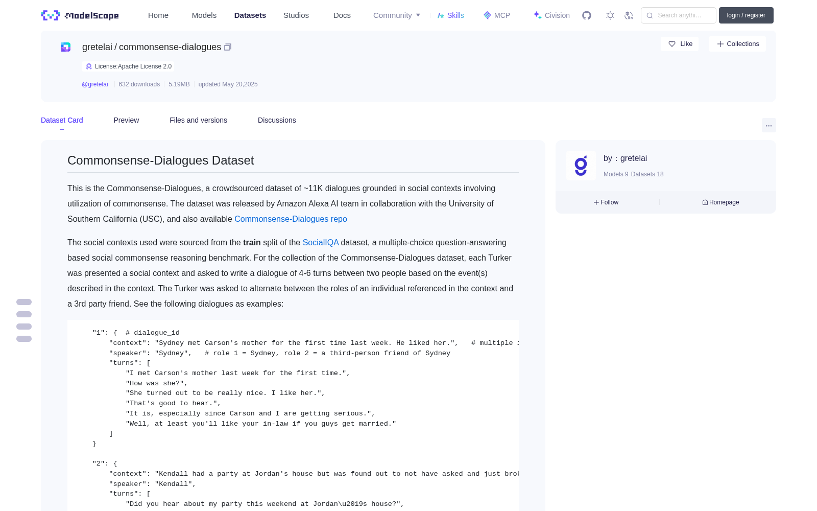Viewport: 817px width, 511px height.
Task: Open the @gretelai profile link
Action: [x=95, y=84]
